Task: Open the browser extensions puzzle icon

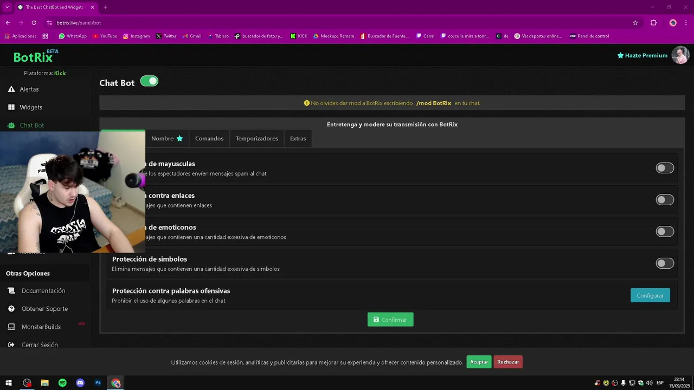Action: pyautogui.click(x=653, y=23)
